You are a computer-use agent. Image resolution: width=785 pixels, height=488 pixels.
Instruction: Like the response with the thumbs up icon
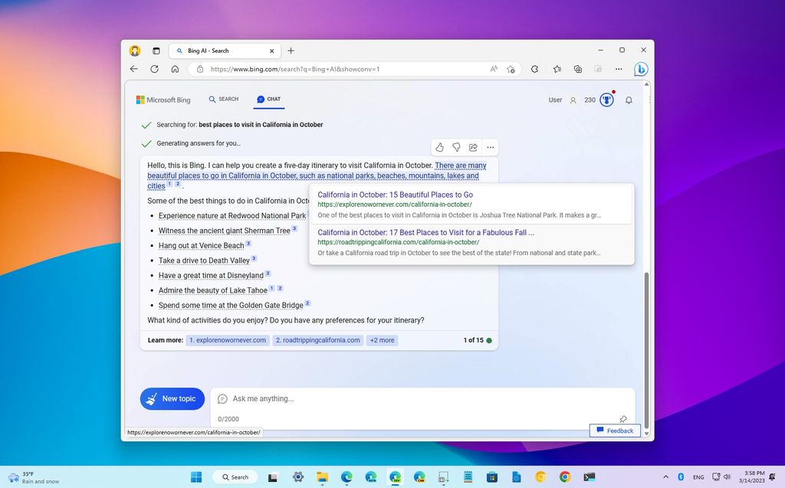[x=439, y=147]
